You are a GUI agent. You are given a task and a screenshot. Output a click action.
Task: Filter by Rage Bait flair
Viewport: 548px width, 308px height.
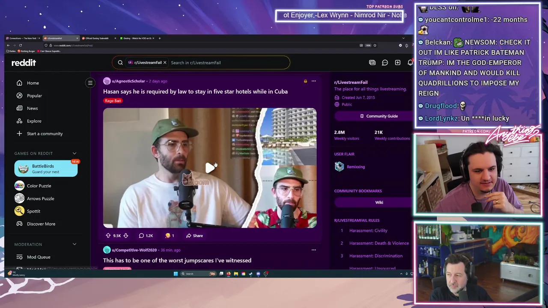113,101
